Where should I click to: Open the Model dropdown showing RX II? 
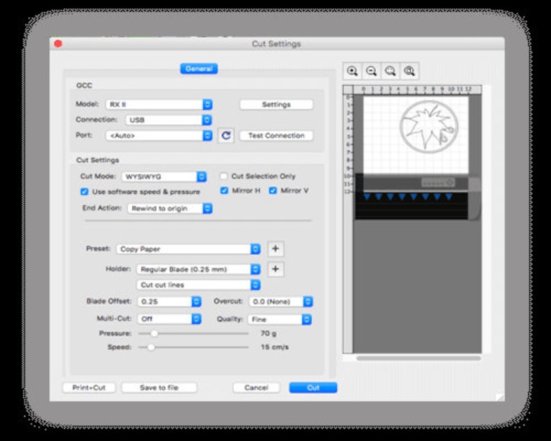click(x=159, y=104)
